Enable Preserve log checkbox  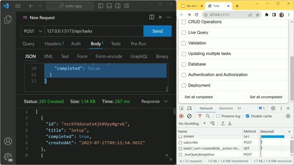[x=218, y=116]
